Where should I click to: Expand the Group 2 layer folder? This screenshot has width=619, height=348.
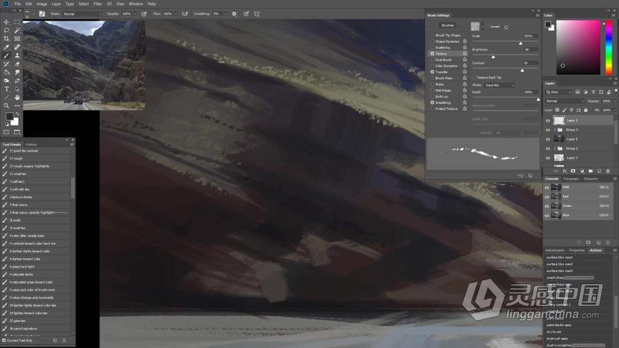coord(554,148)
